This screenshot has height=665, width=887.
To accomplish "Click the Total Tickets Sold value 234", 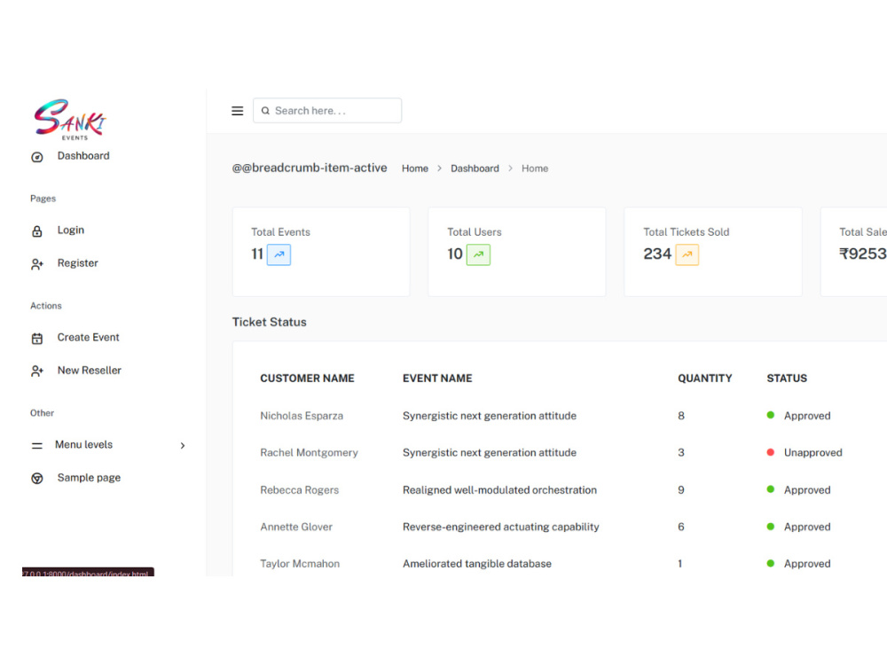I will pyautogui.click(x=657, y=254).
